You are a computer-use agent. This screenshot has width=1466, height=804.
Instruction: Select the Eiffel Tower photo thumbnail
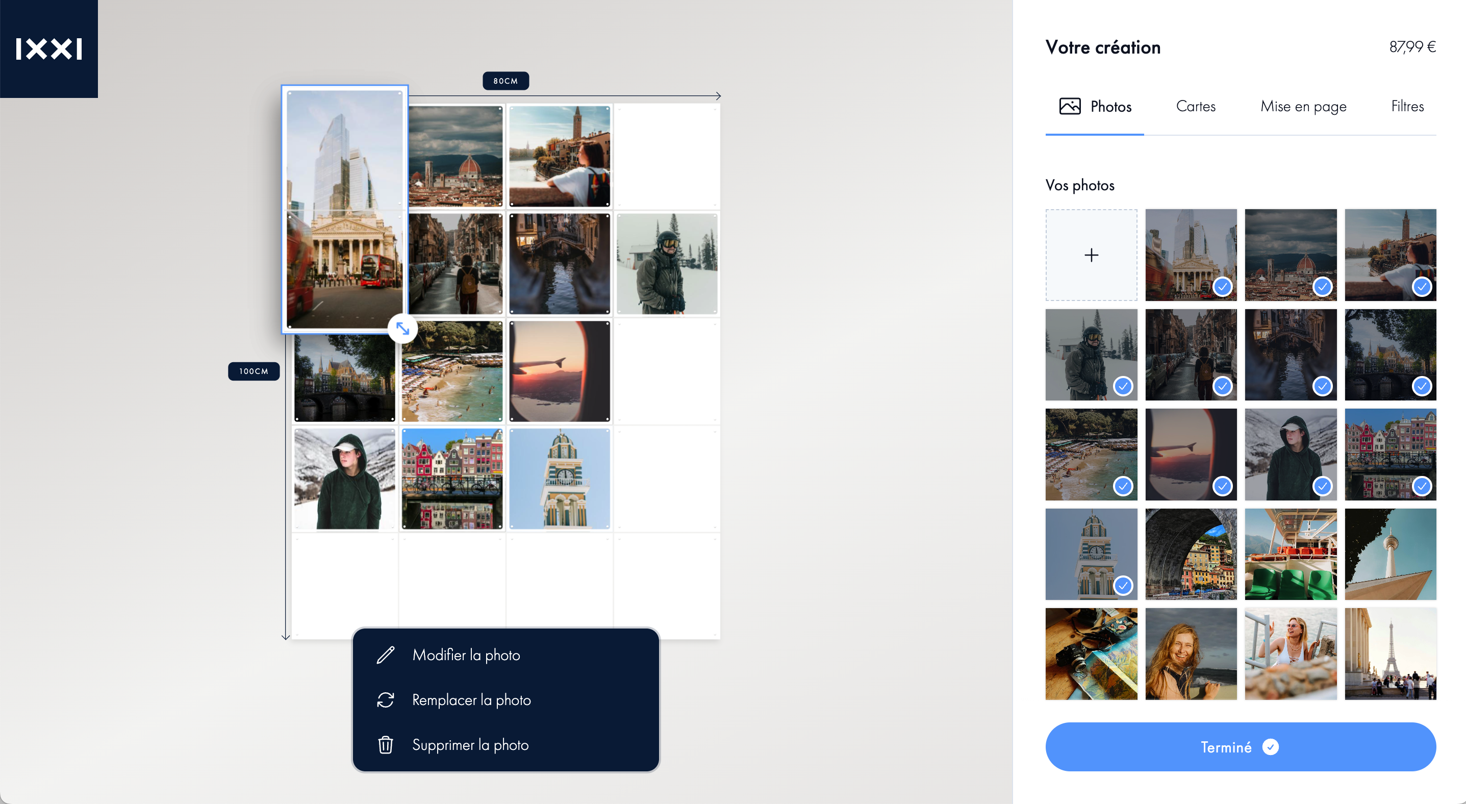click(1391, 654)
